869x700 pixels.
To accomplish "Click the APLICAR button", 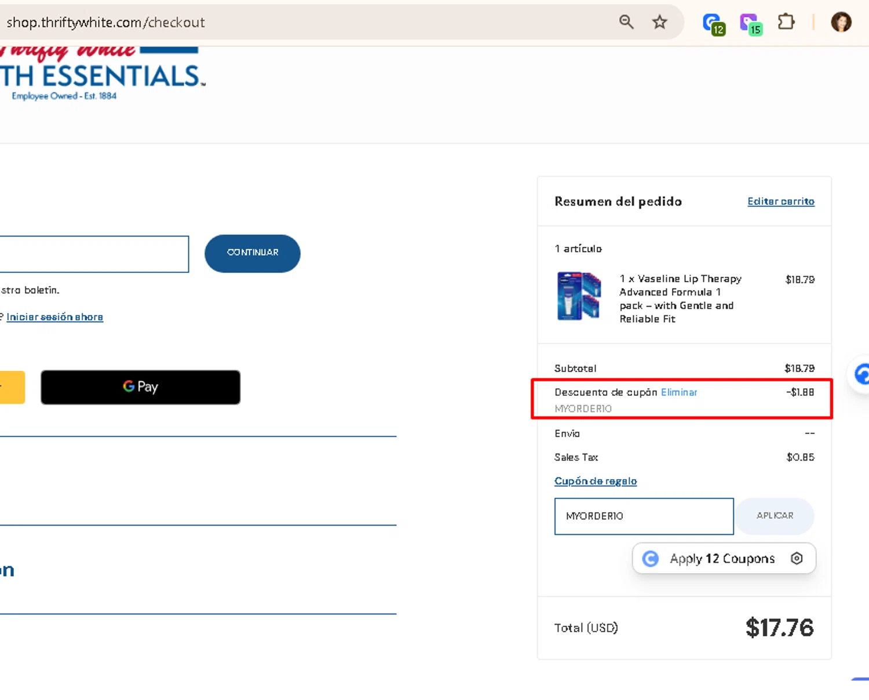I will tap(775, 516).
